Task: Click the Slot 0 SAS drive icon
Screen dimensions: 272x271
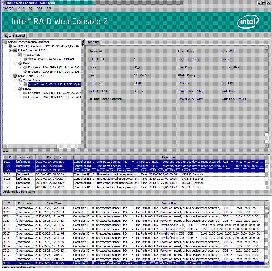Action: point(25,67)
